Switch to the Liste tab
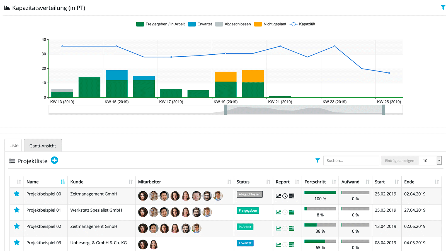This screenshot has width=446, height=251. (14, 146)
